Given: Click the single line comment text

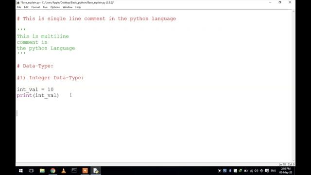Looking at the screenshot, I should (x=96, y=18).
